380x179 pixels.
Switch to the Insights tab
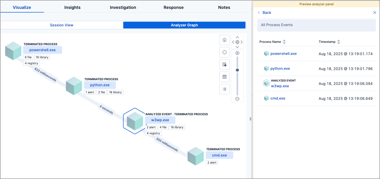(x=72, y=7)
